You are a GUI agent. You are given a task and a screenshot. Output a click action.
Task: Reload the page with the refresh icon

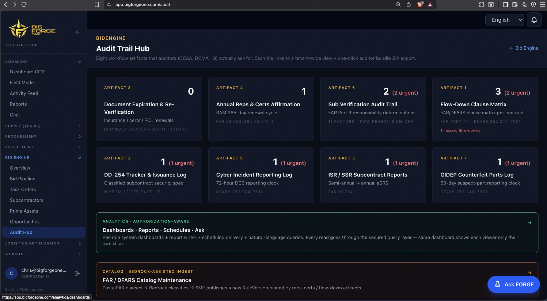click(24, 5)
